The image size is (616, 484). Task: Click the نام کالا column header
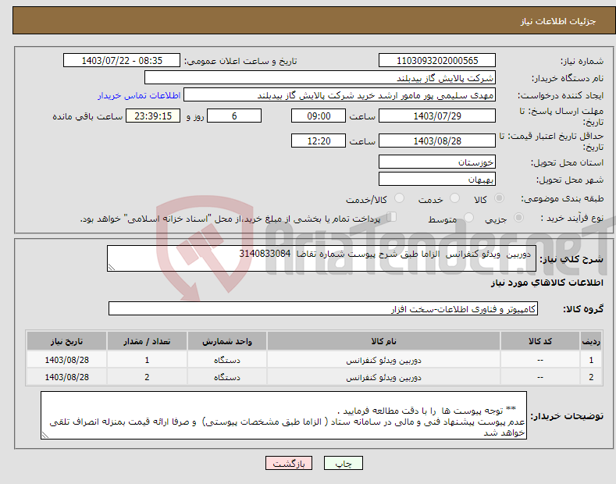pos(383,341)
